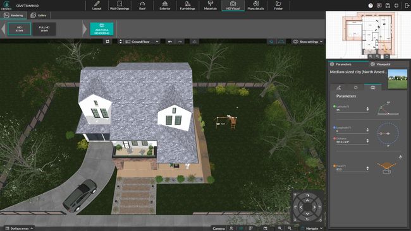411x231 pixels.
Task: Click the Latitude value field
Action: pos(350,110)
